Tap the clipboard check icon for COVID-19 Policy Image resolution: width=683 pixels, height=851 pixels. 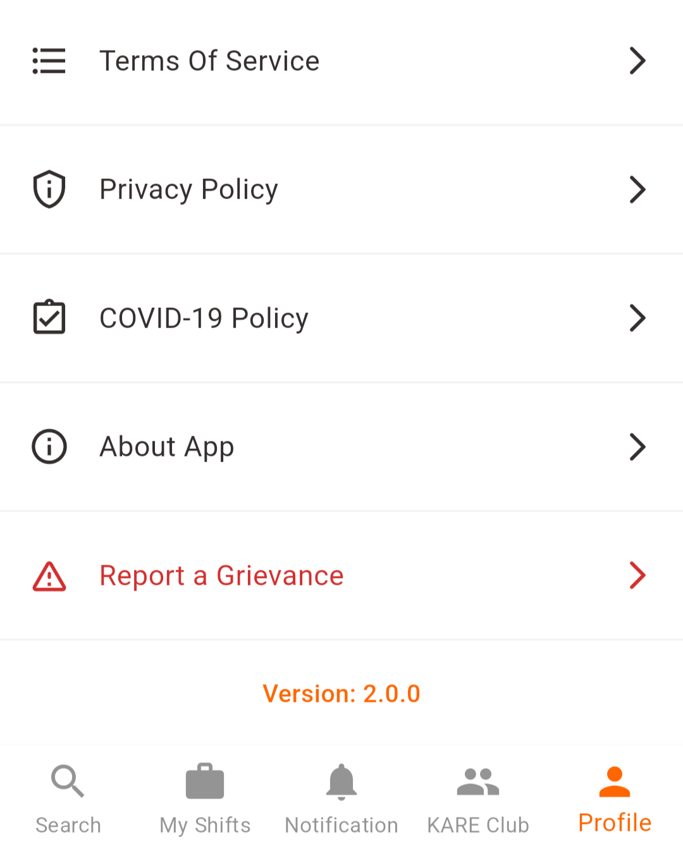point(49,317)
